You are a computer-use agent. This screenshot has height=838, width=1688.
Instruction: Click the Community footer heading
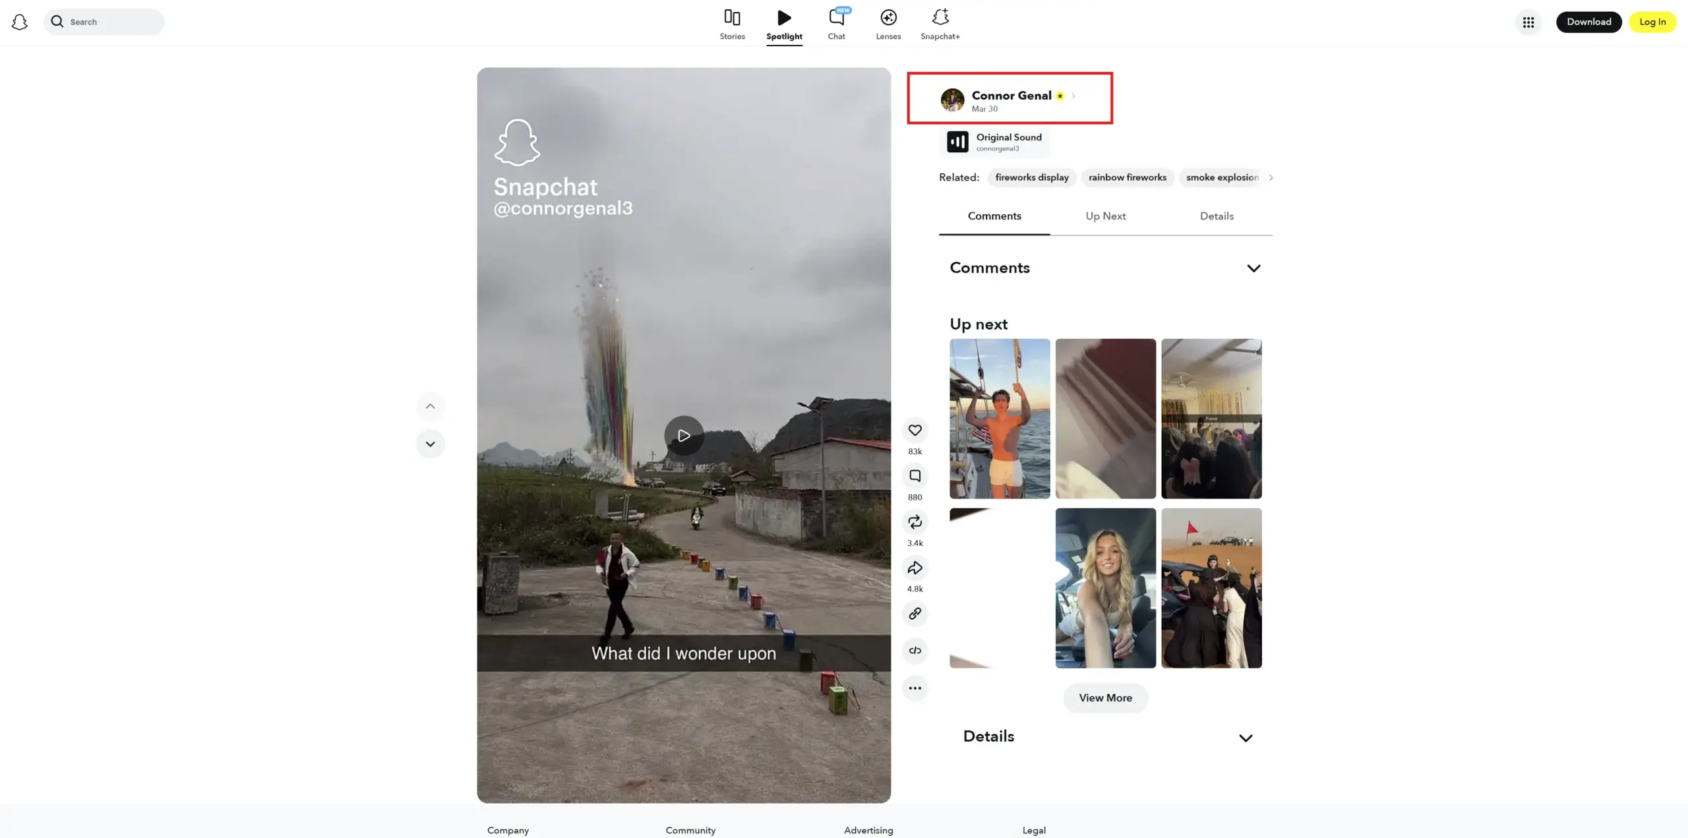coord(690,831)
